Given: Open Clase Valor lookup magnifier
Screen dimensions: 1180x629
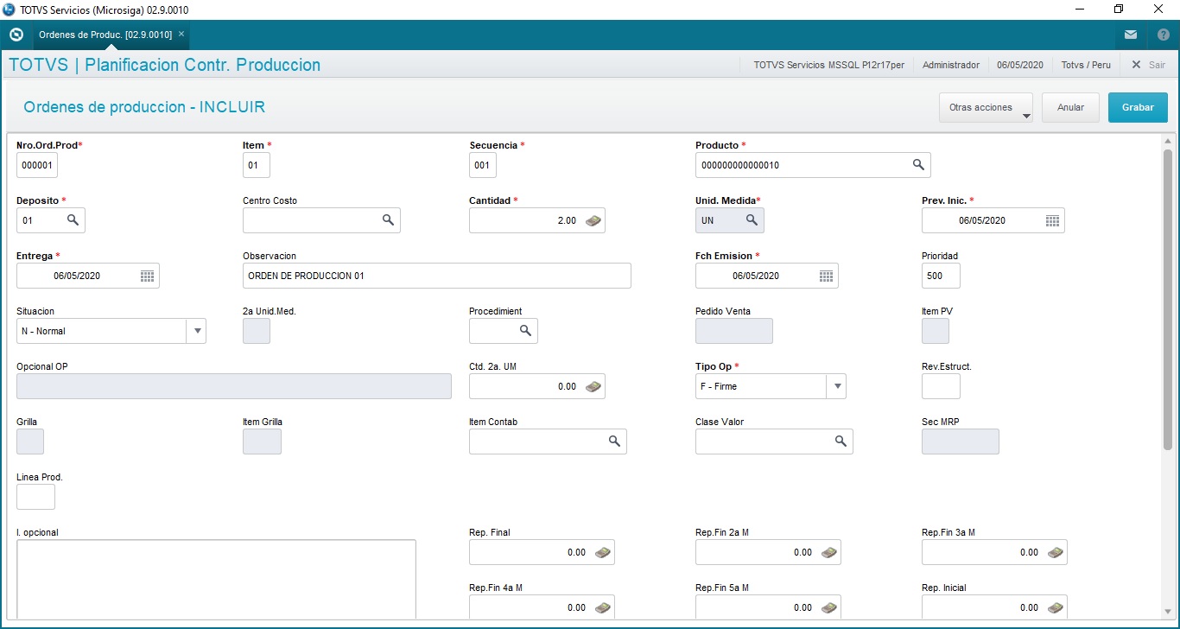Looking at the screenshot, I should tap(841, 442).
